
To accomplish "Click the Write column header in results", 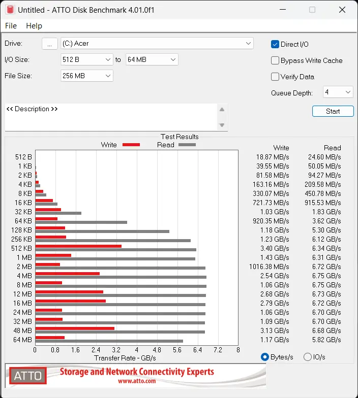I will click(x=281, y=148).
